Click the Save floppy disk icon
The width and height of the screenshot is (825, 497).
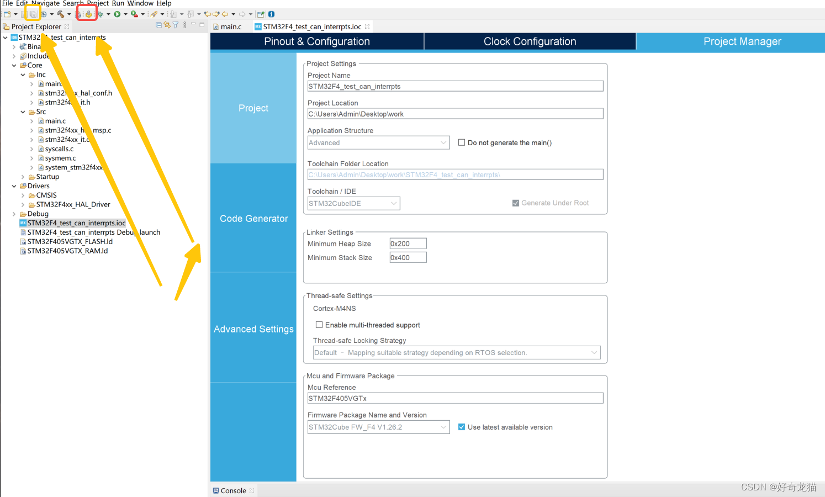[24, 14]
